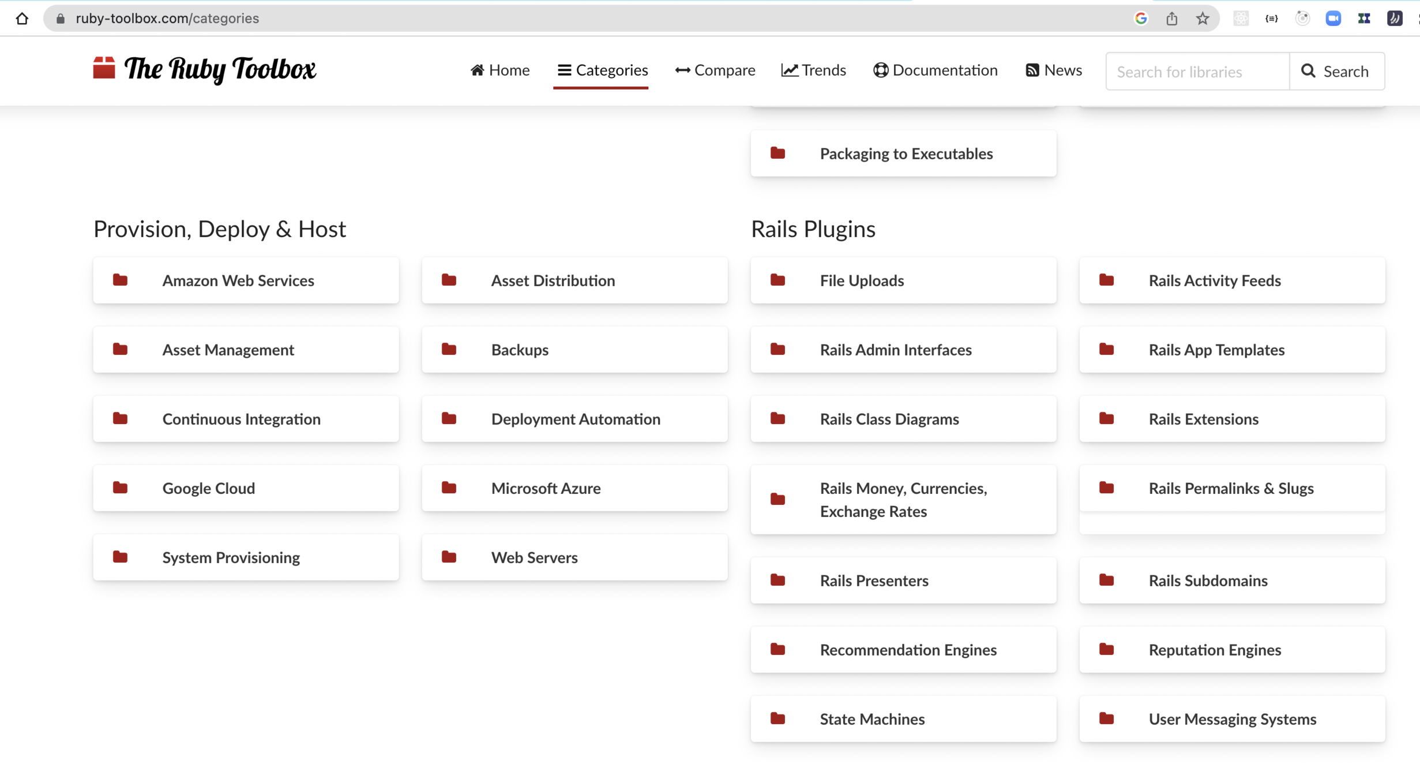Screen dimensions: 1420x779
Task: Click the browser home icon
Action: coord(22,18)
